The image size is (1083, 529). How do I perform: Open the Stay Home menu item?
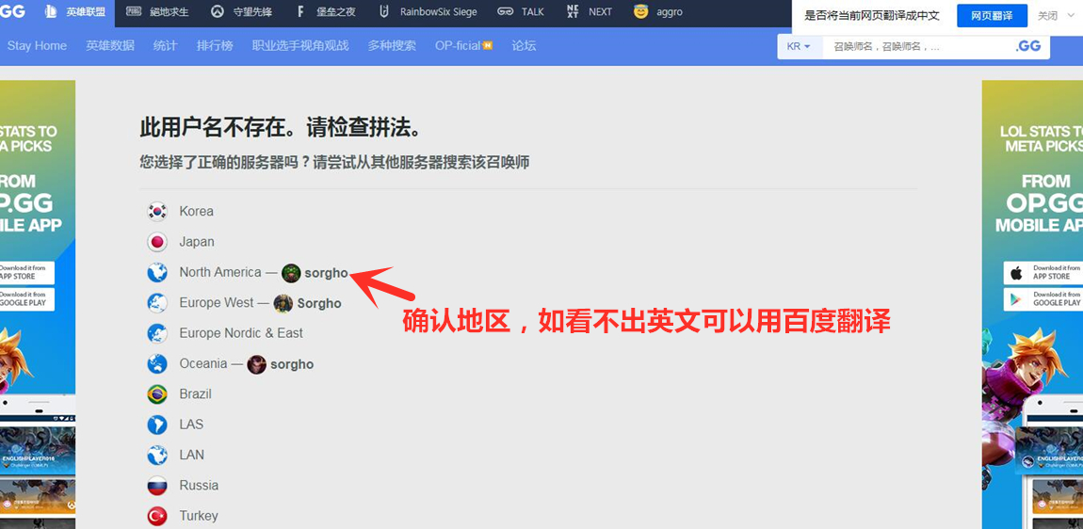click(x=38, y=45)
